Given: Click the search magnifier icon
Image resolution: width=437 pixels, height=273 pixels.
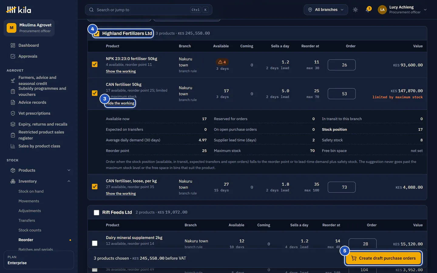Looking at the screenshot, I should (x=91, y=10).
